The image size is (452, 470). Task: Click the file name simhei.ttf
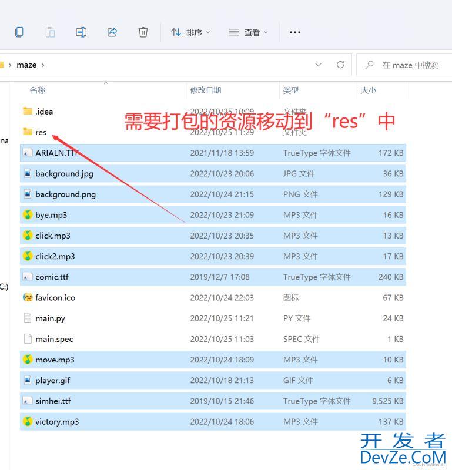pyautogui.click(x=53, y=401)
